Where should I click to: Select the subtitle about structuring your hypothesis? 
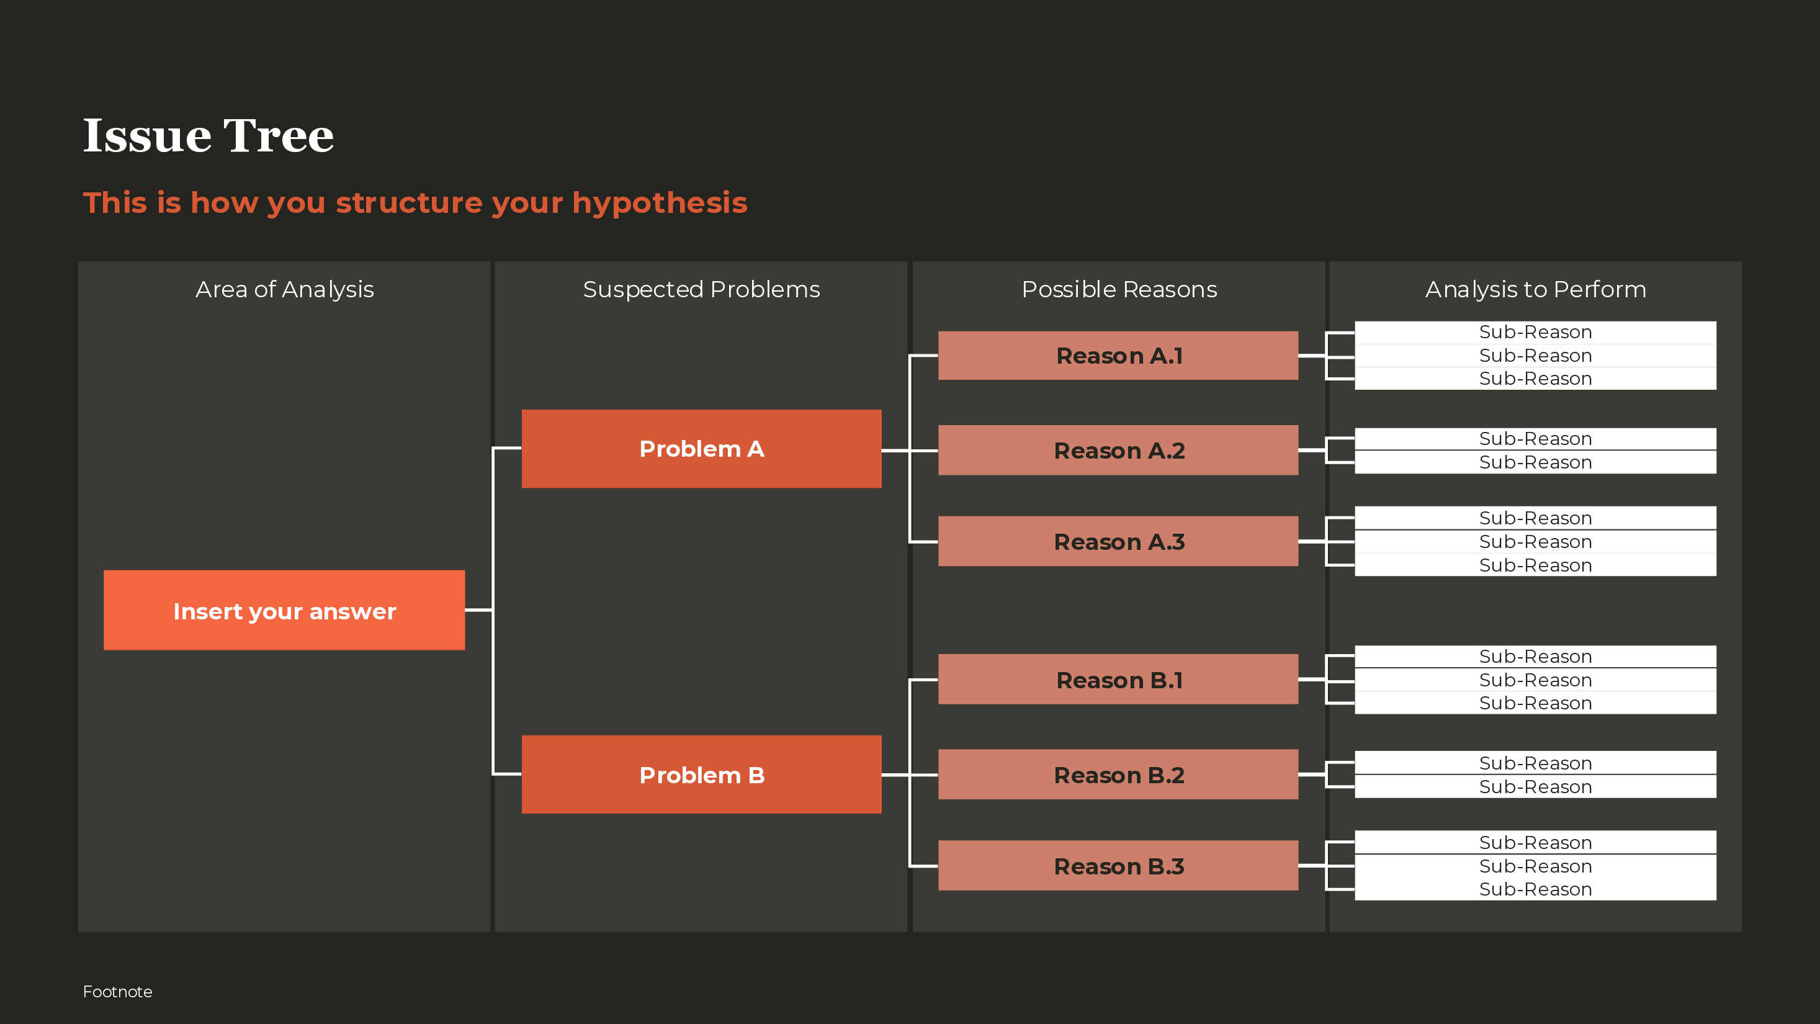pos(415,203)
